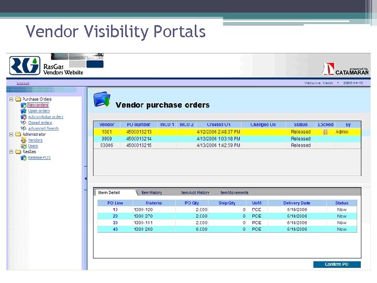This screenshot has height=283, width=377.
Task: Click the PO Line 30 cell
Action: coord(115,223)
